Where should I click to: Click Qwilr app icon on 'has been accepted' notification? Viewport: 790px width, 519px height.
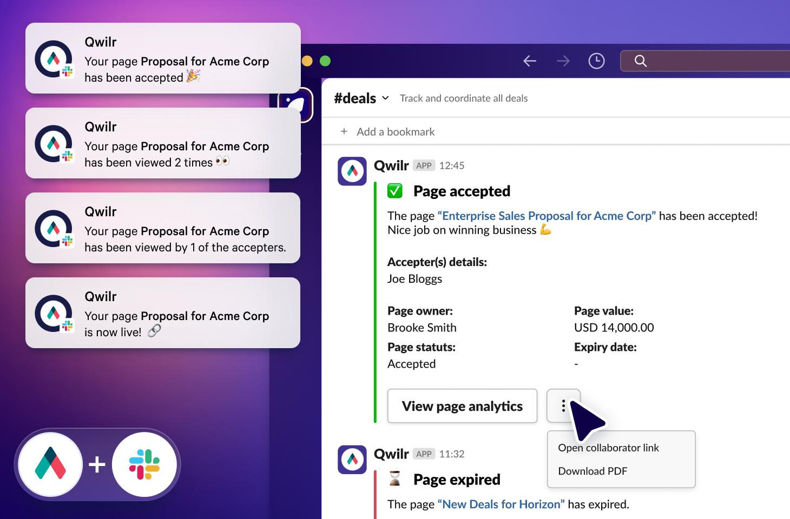(x=54, y=59)
